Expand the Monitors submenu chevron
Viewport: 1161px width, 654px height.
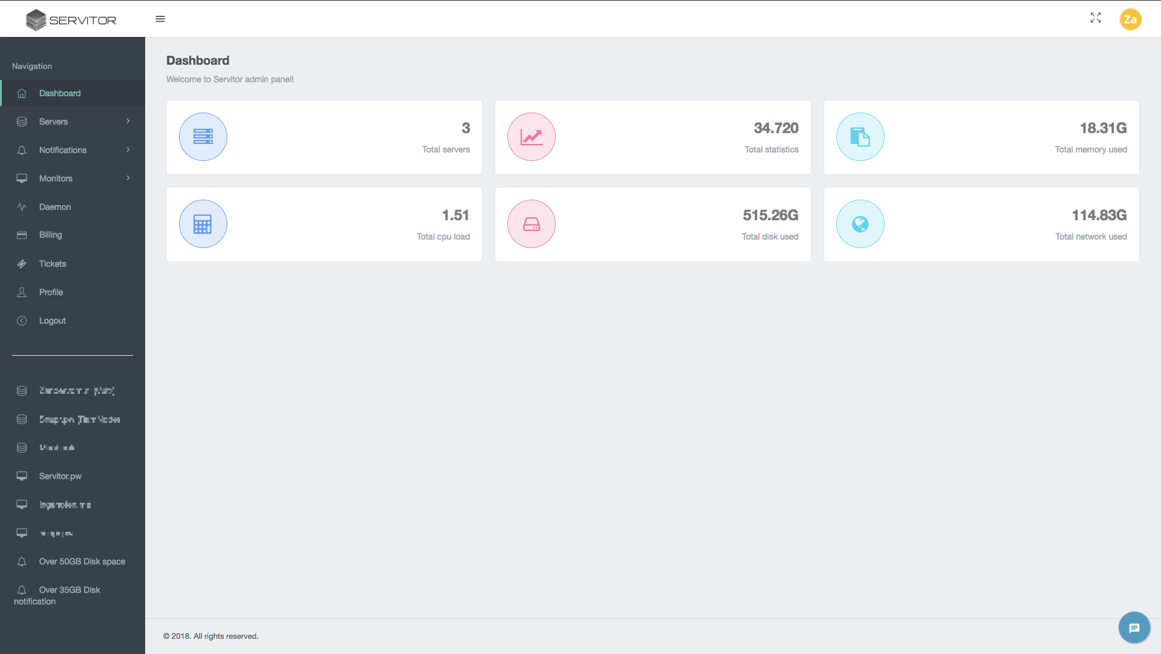click(x=128, y=178)
